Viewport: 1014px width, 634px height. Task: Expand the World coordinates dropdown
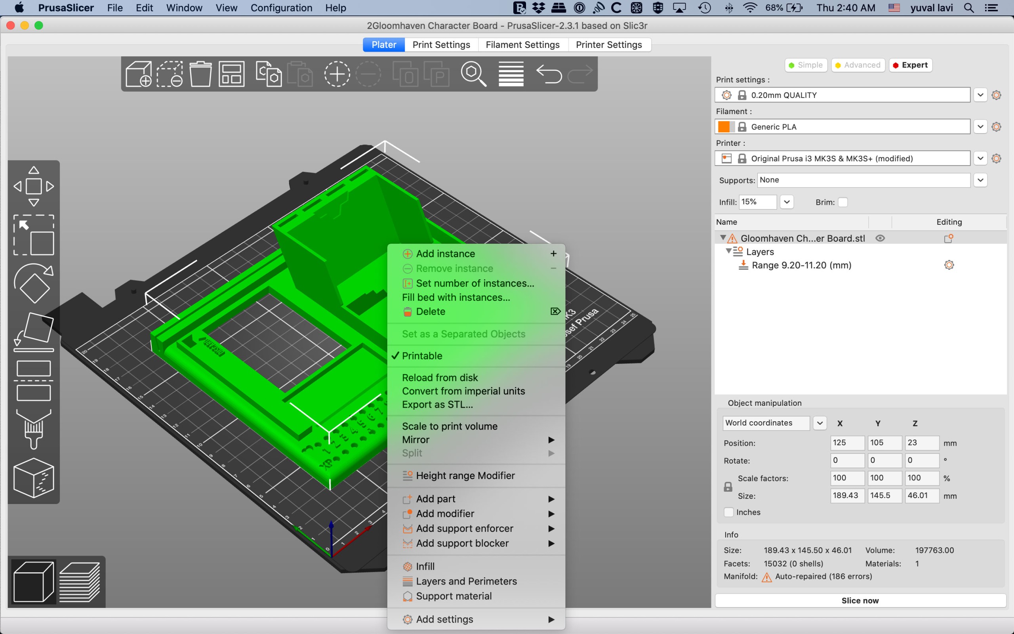[820, 423]
